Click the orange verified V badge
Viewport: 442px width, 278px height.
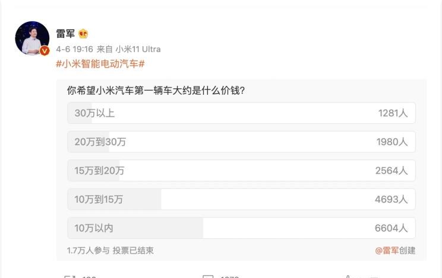click(x=45, y=51)
